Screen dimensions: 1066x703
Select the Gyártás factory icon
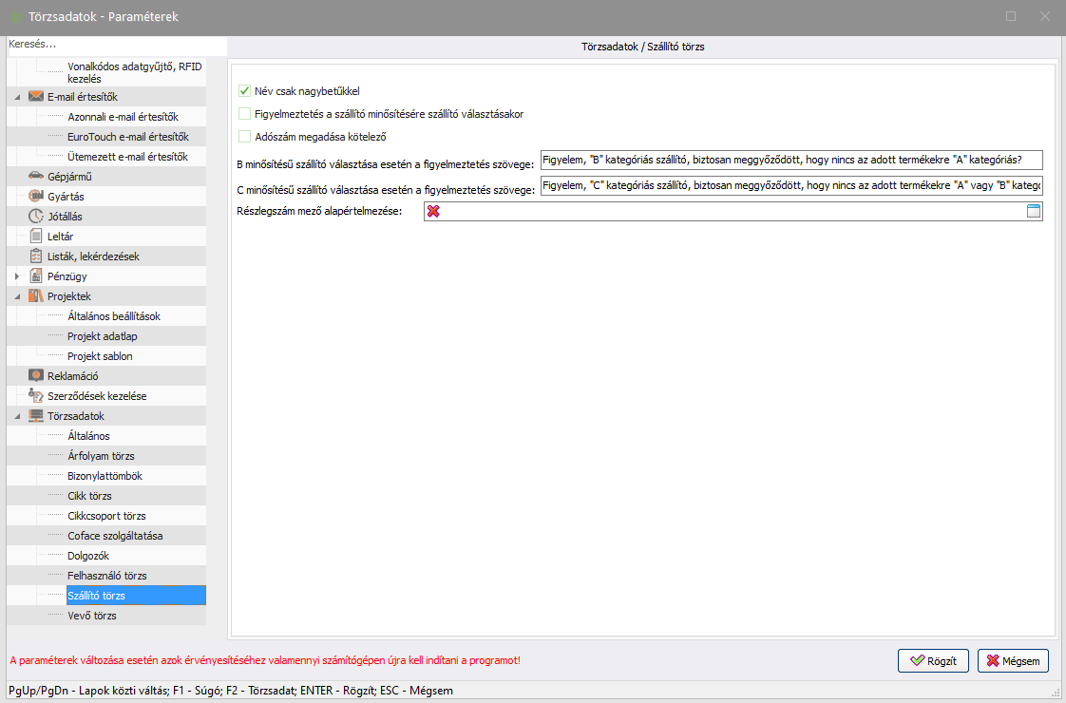coord(36,196)
